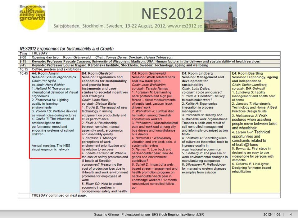298x218 pixels.
Task: Select the Boman IL videophone entry
Action: (x=253, y=154)
